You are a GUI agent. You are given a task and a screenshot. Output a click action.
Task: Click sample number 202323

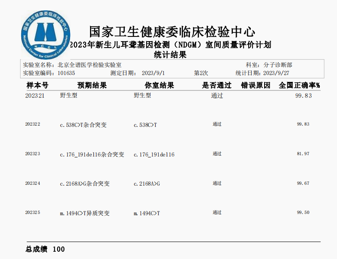33,154
